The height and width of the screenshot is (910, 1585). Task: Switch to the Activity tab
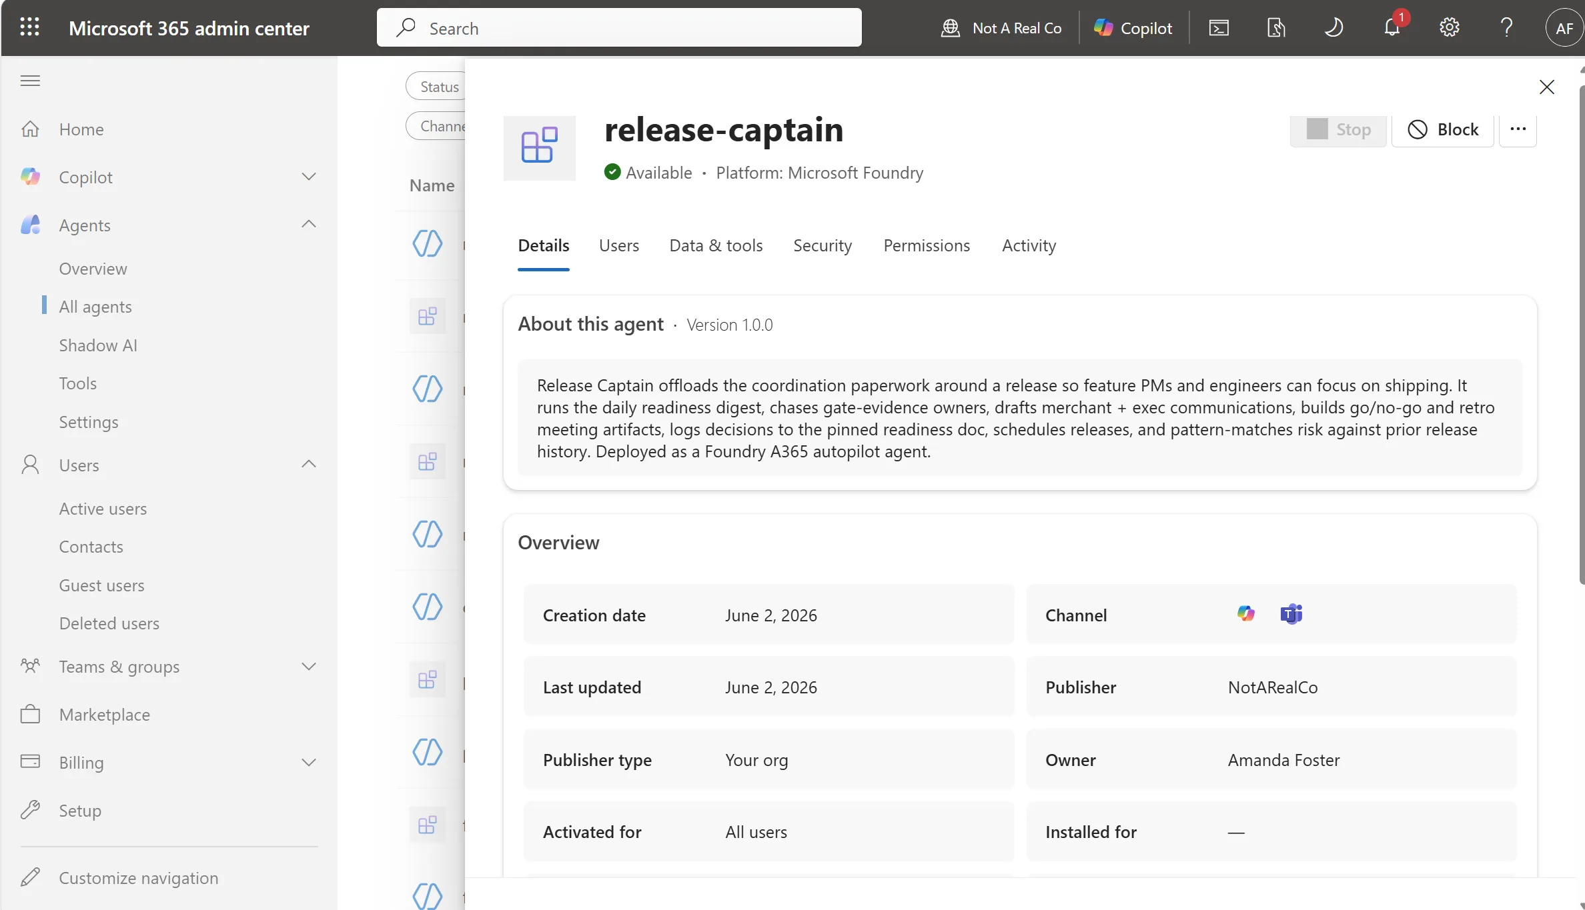coord(1029,245)
